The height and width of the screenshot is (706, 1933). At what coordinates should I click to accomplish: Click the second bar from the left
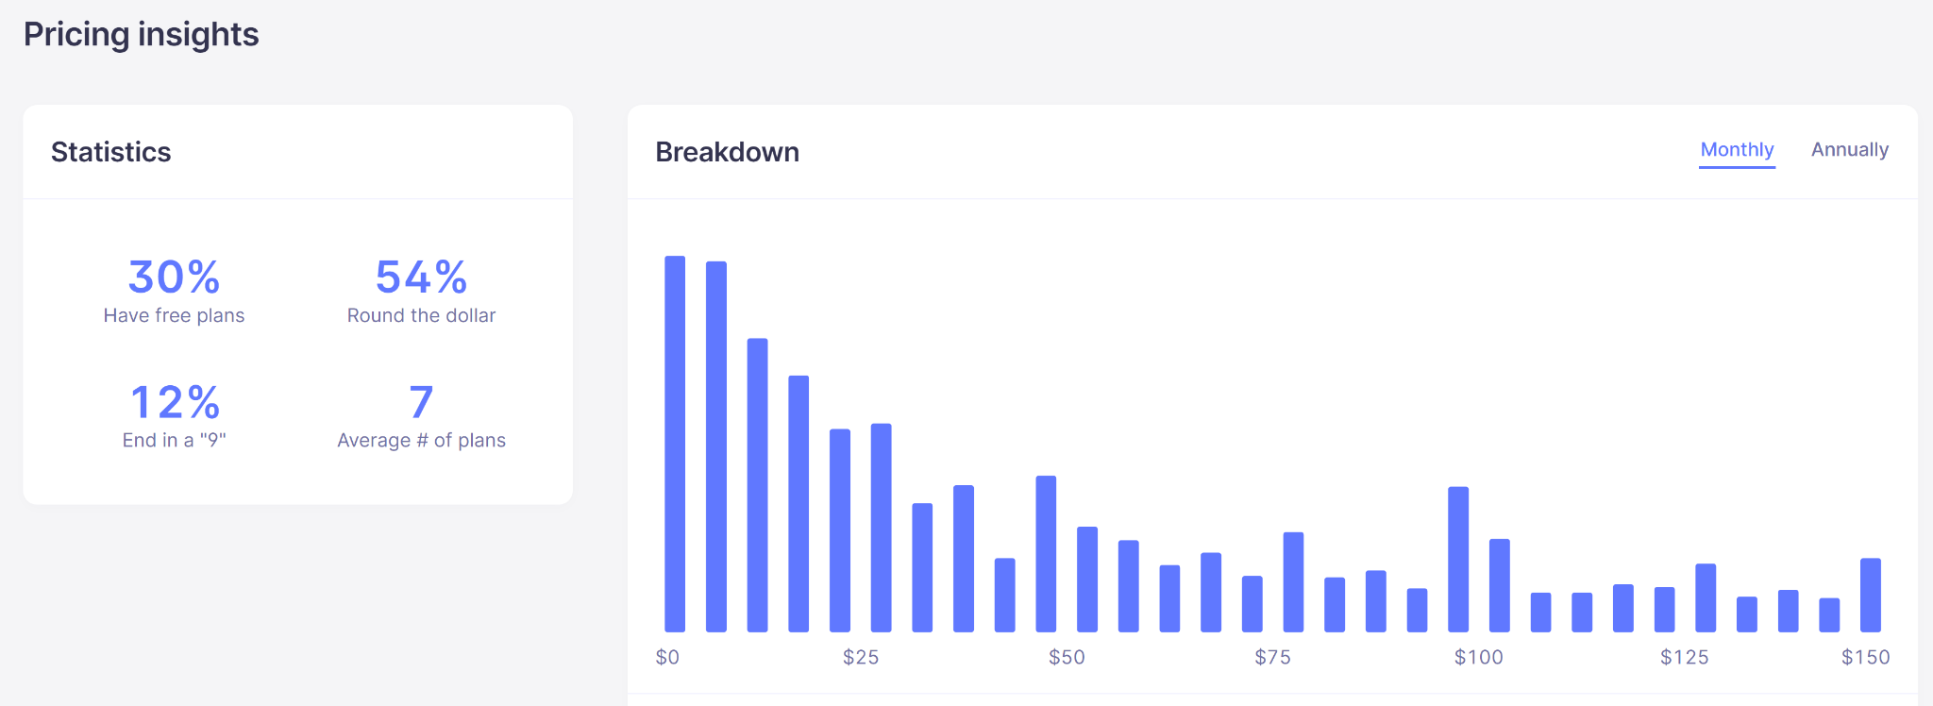pos(716,446)
